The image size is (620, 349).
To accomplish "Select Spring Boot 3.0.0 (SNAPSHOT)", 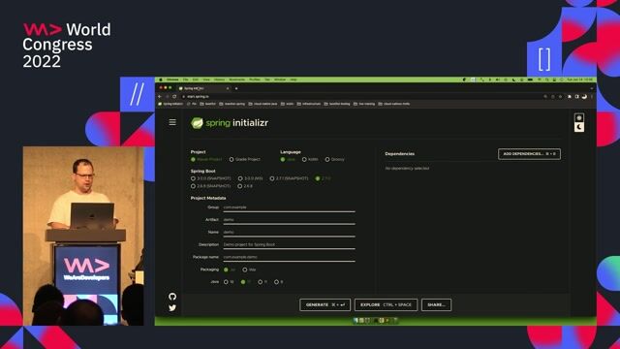I will (211, 178).
